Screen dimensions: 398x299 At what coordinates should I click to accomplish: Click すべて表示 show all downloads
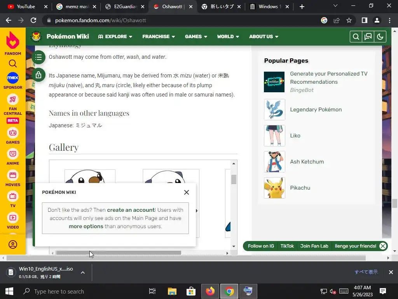click(x=366, y=272)
